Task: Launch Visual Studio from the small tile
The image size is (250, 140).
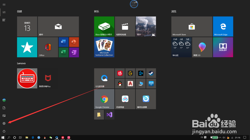Action: [x=109, y=115]
